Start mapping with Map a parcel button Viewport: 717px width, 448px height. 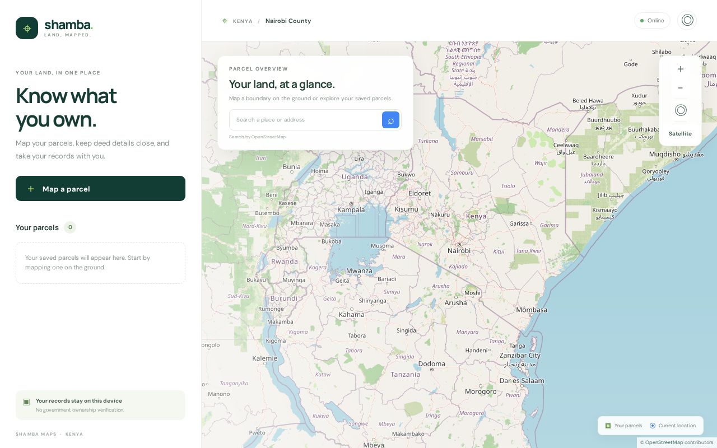click(x=100, y=189)
